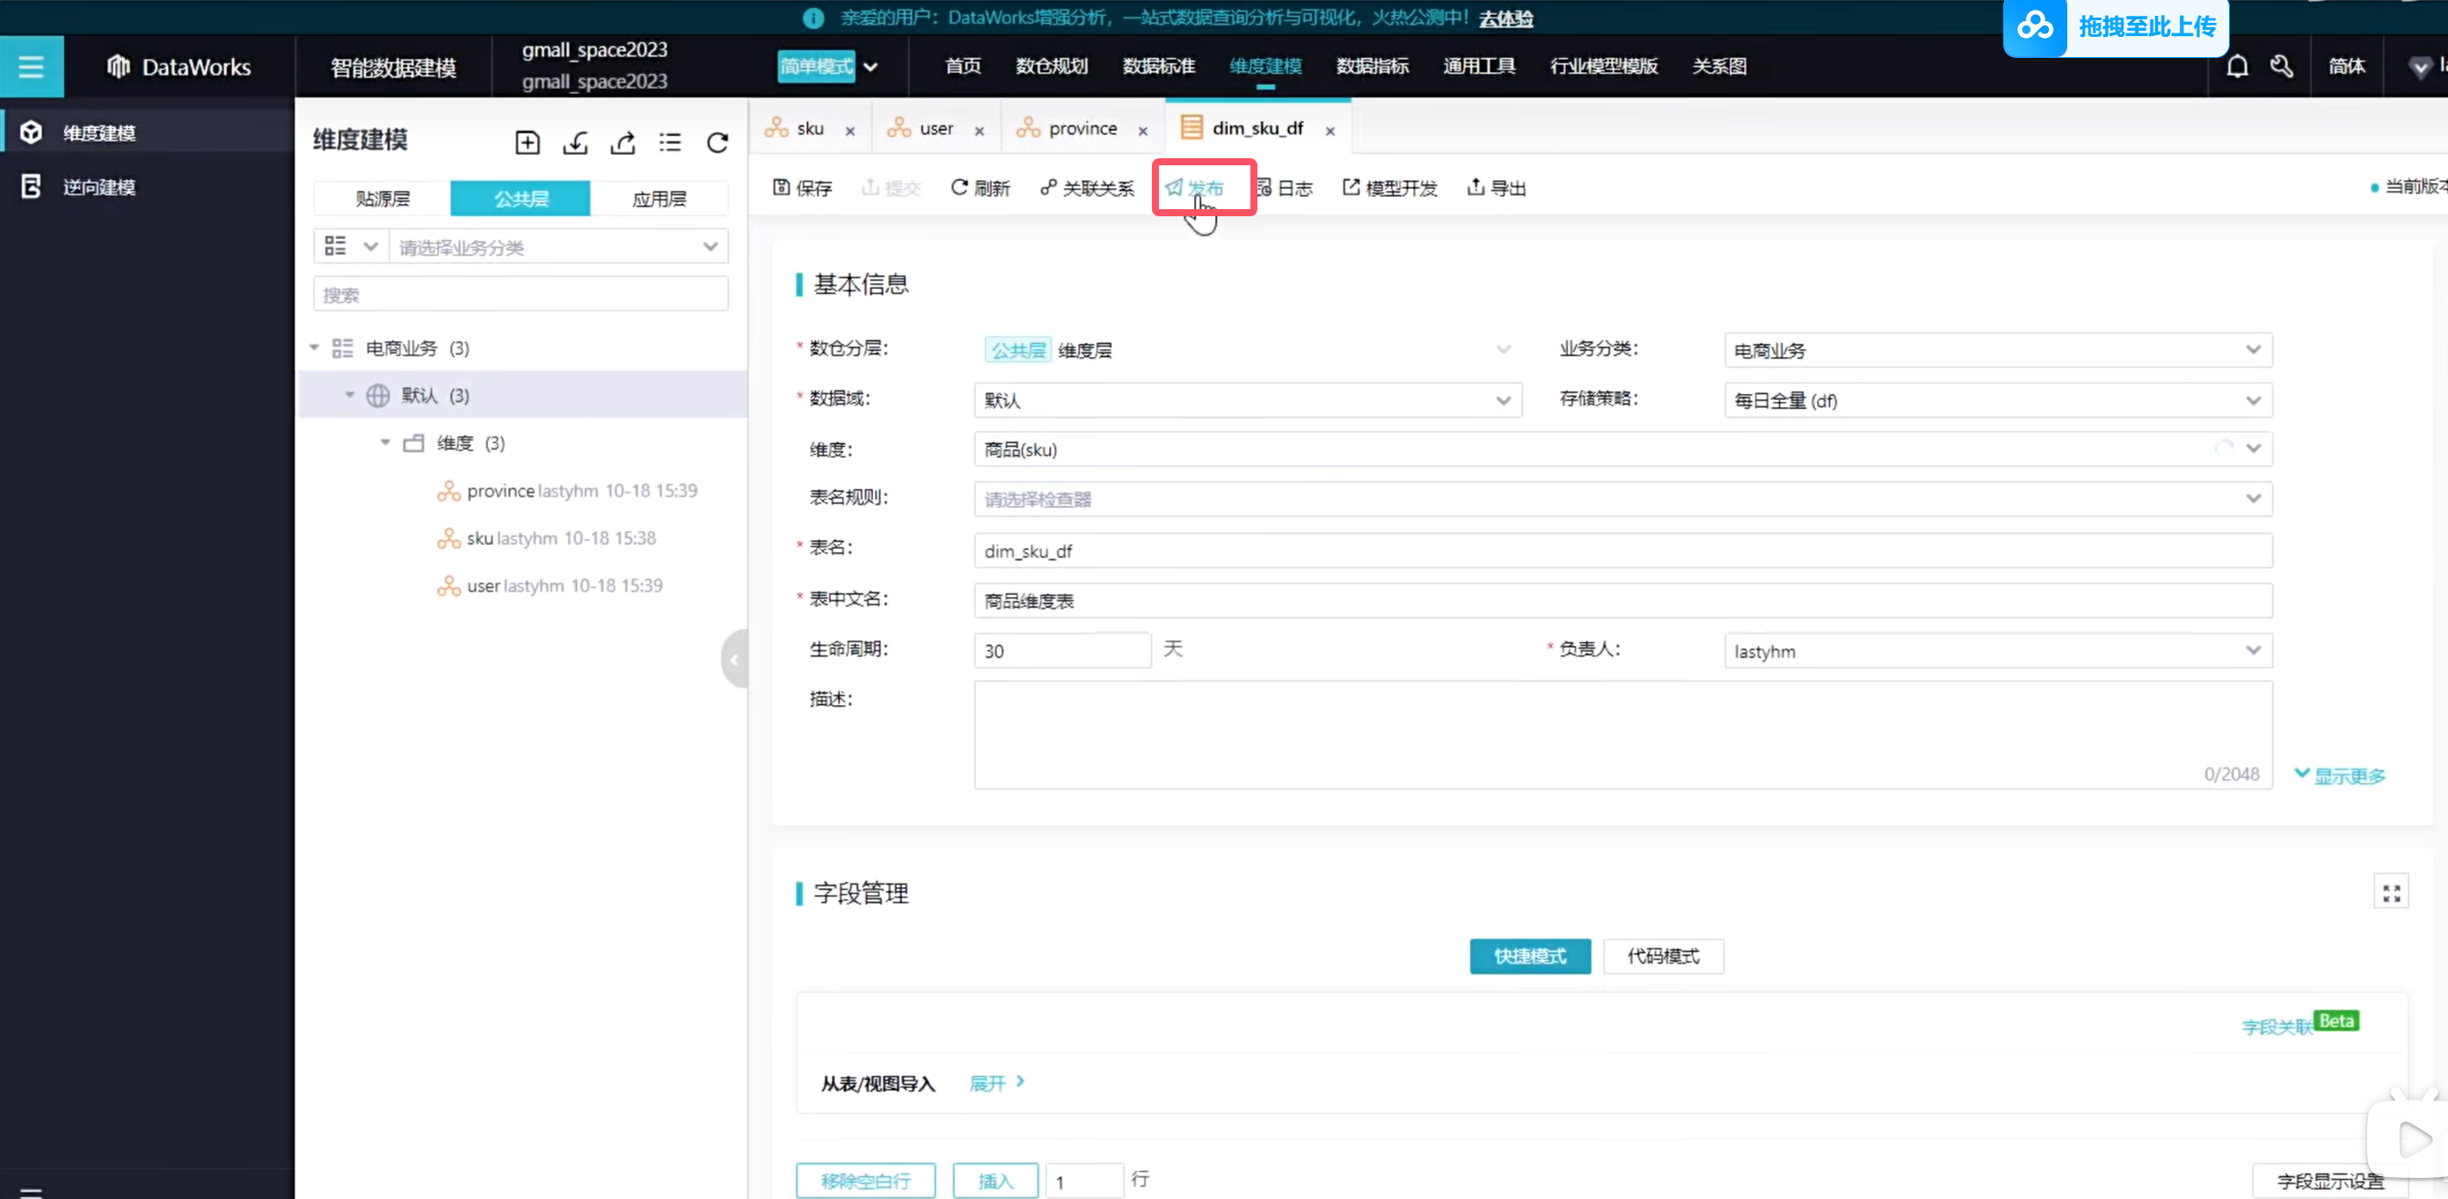Switch to the province tab
2448x1199 pixels.
(1082, 128)
